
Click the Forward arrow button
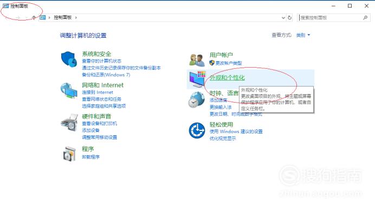coord(18,17)
